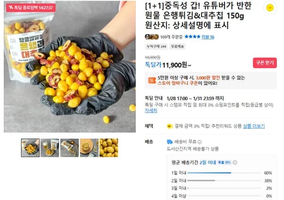The height and width of the screenshot is (200, 284).
Task: Click info icon beside 평균 배송기간
Action: tap(235, 162)
